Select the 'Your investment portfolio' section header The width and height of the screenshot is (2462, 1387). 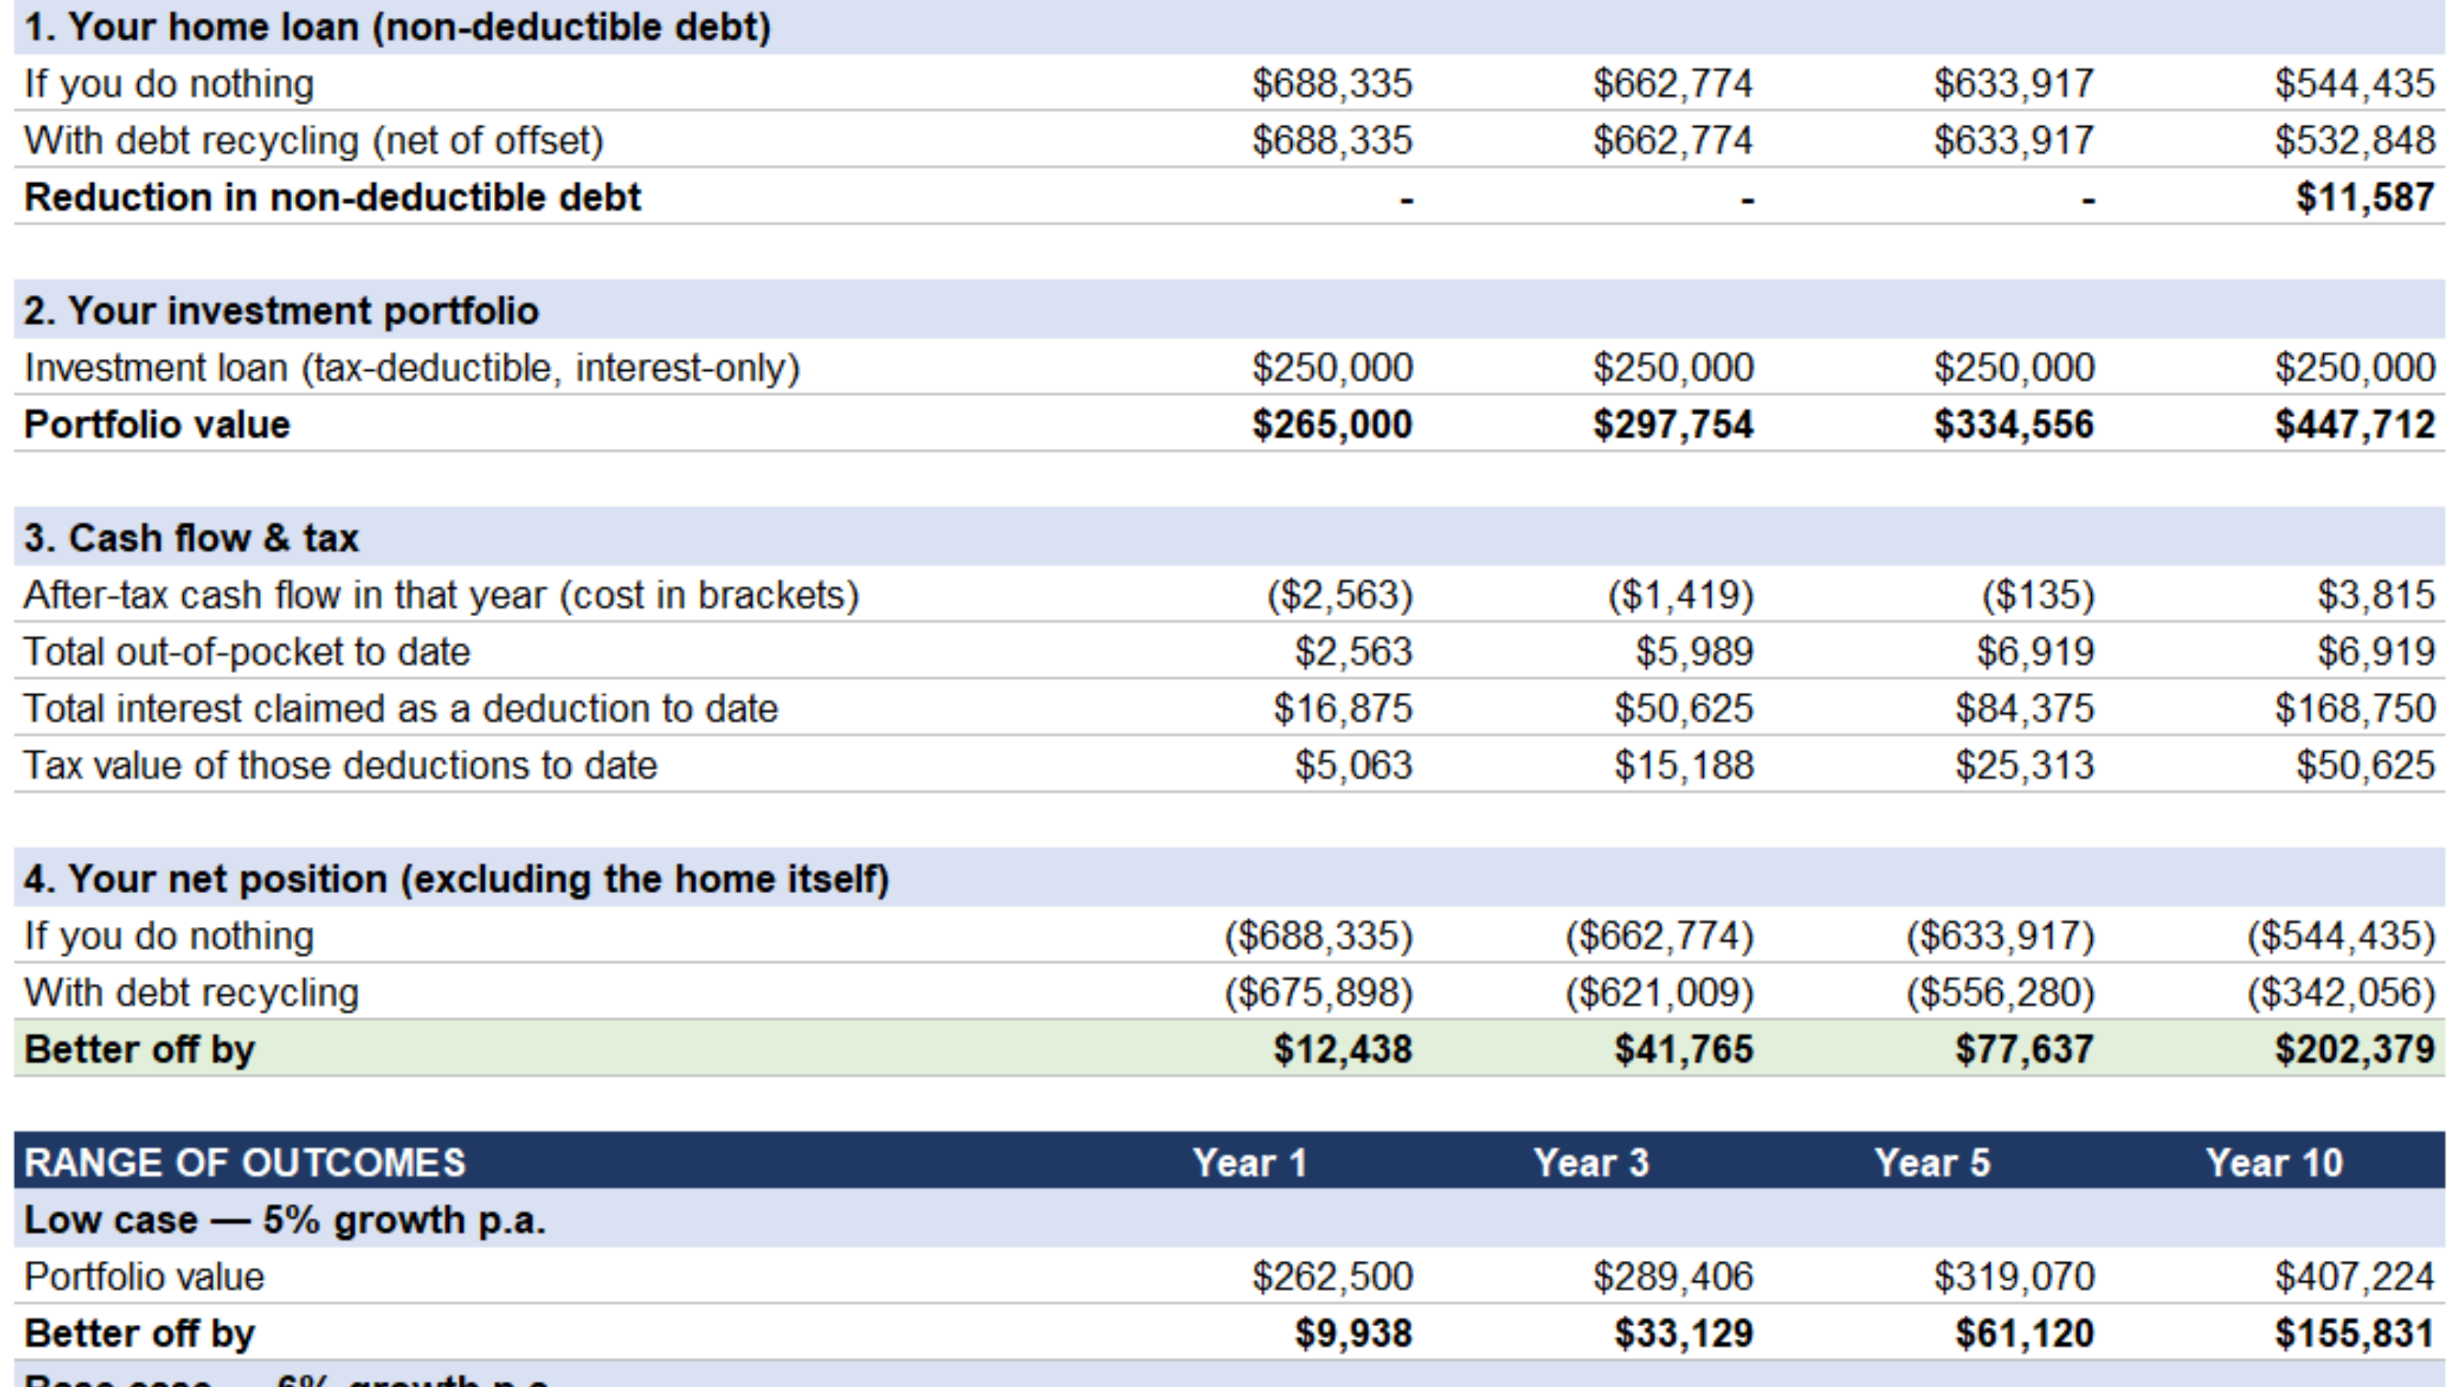1229,311
